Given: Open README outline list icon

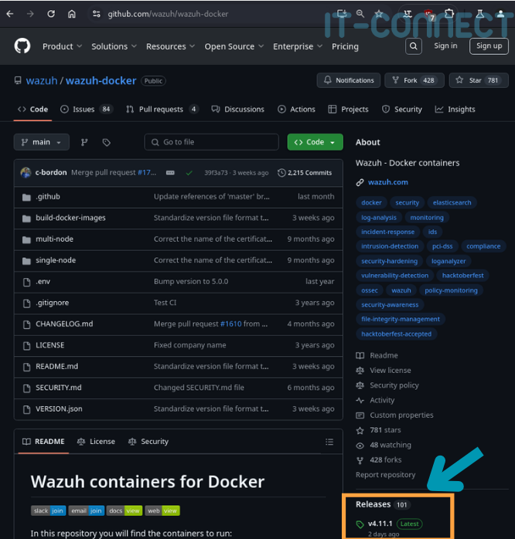Looking at the screenshot, I should (329, 442).
